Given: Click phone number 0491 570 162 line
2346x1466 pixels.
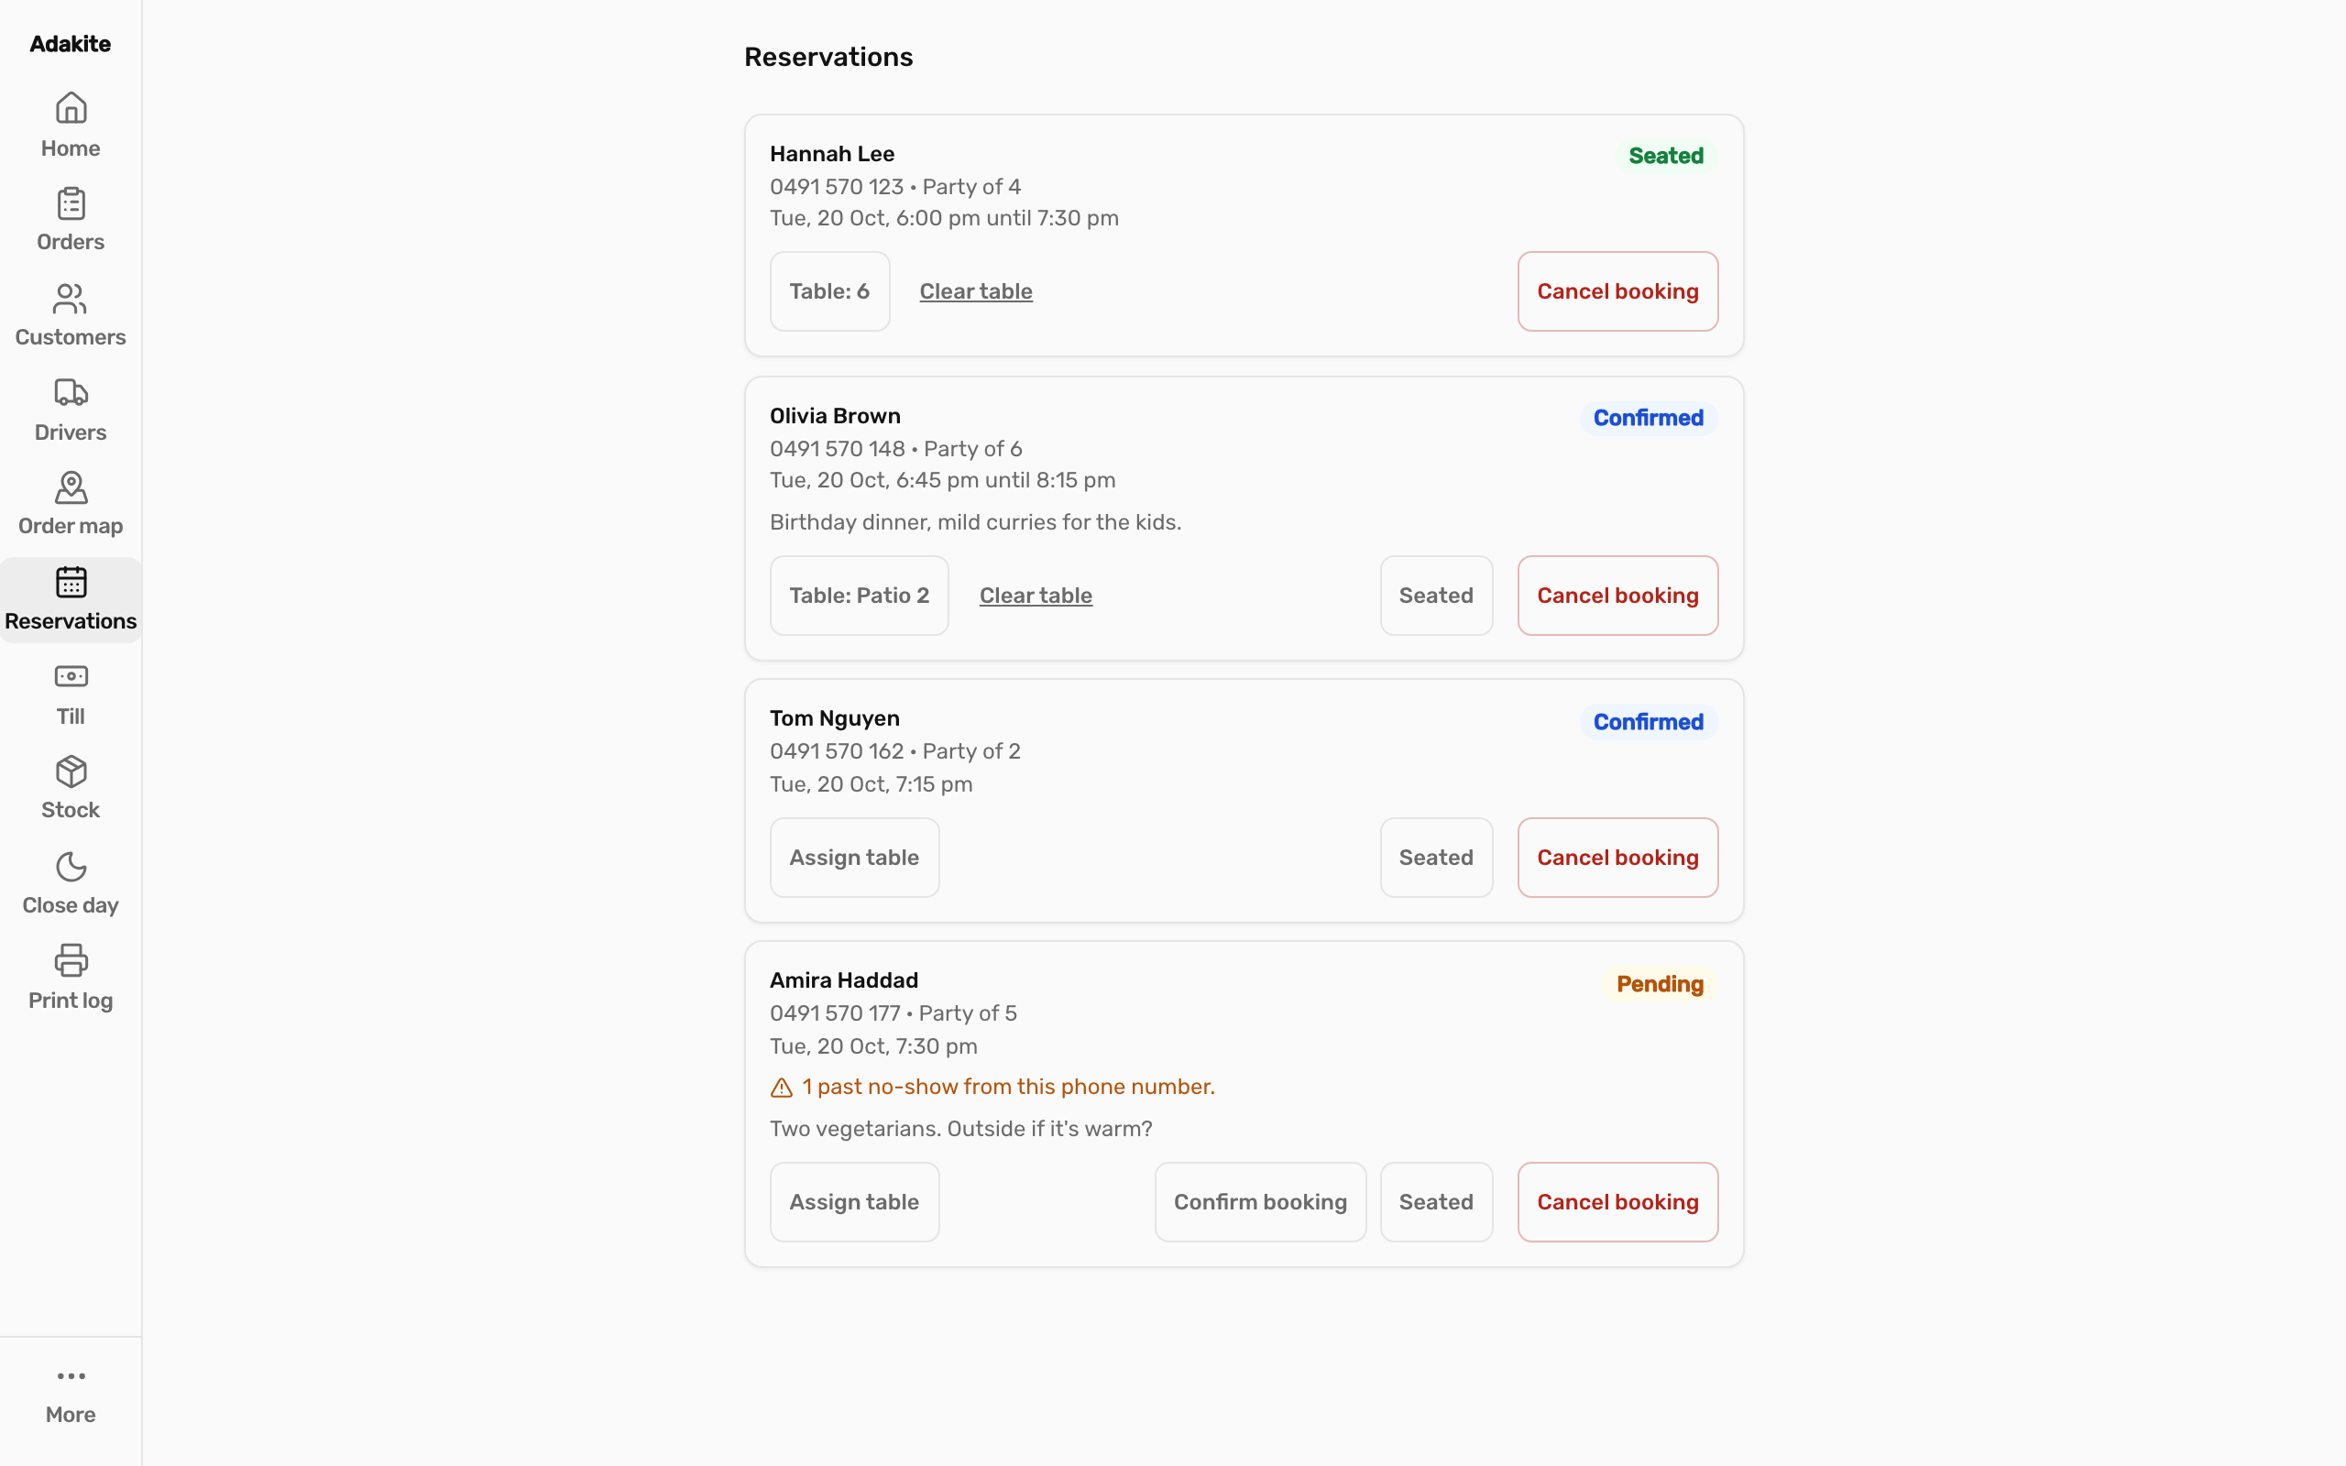Looking at the screenshot, I should (894, 751).
